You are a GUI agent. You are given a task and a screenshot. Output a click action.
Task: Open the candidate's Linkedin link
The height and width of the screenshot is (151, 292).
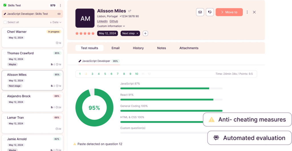tap(102, 21)
